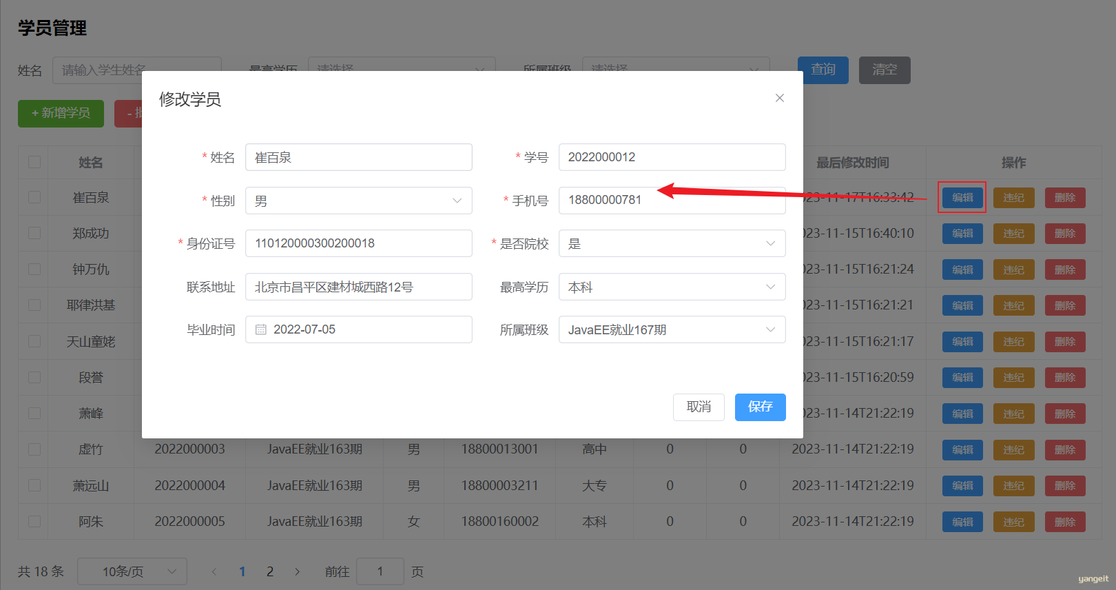1116x590 pixels.
Task: Check the checkbox for 萧峰 row
Action: point(34,413)
